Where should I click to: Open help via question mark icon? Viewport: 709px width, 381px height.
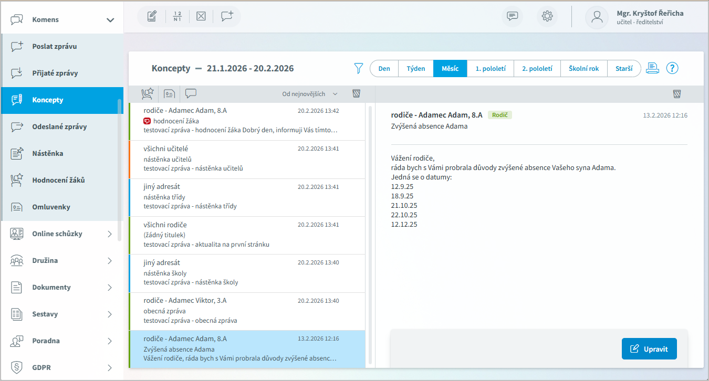[672, 68]
